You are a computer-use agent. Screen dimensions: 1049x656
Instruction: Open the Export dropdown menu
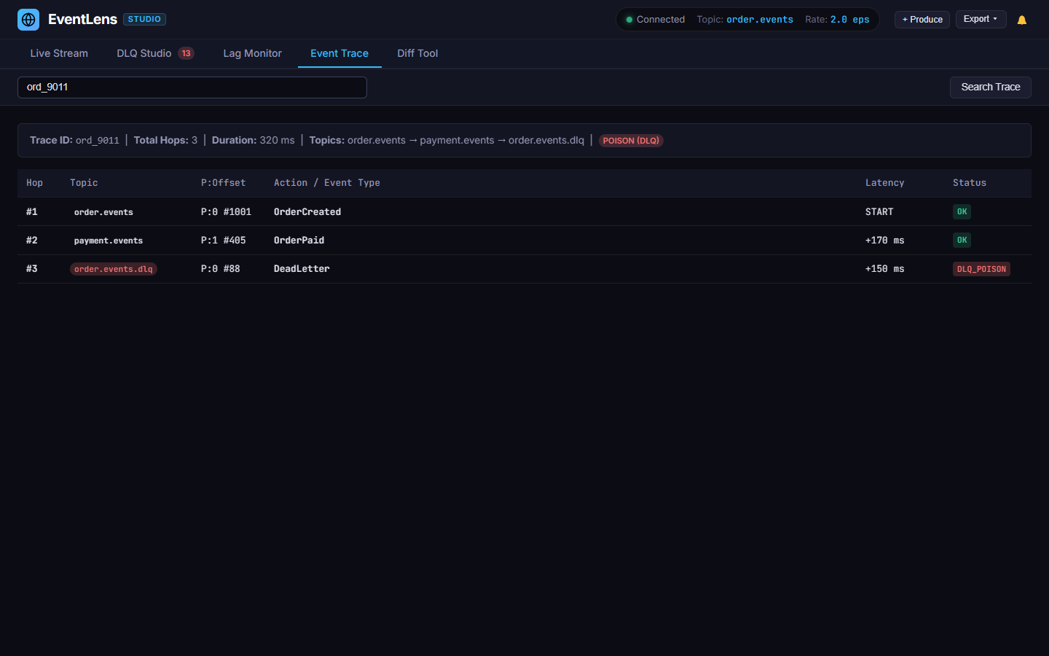(981, 19)
